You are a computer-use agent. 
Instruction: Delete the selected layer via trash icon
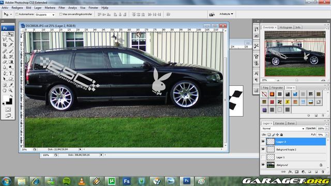coord(323,172)
